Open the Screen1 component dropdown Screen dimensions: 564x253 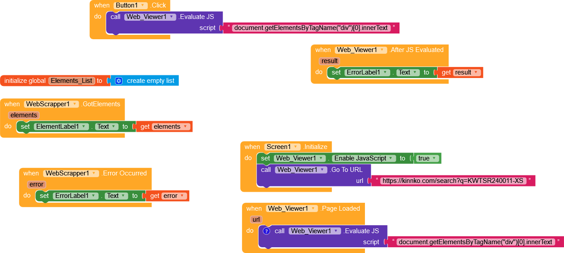(283, 147)
